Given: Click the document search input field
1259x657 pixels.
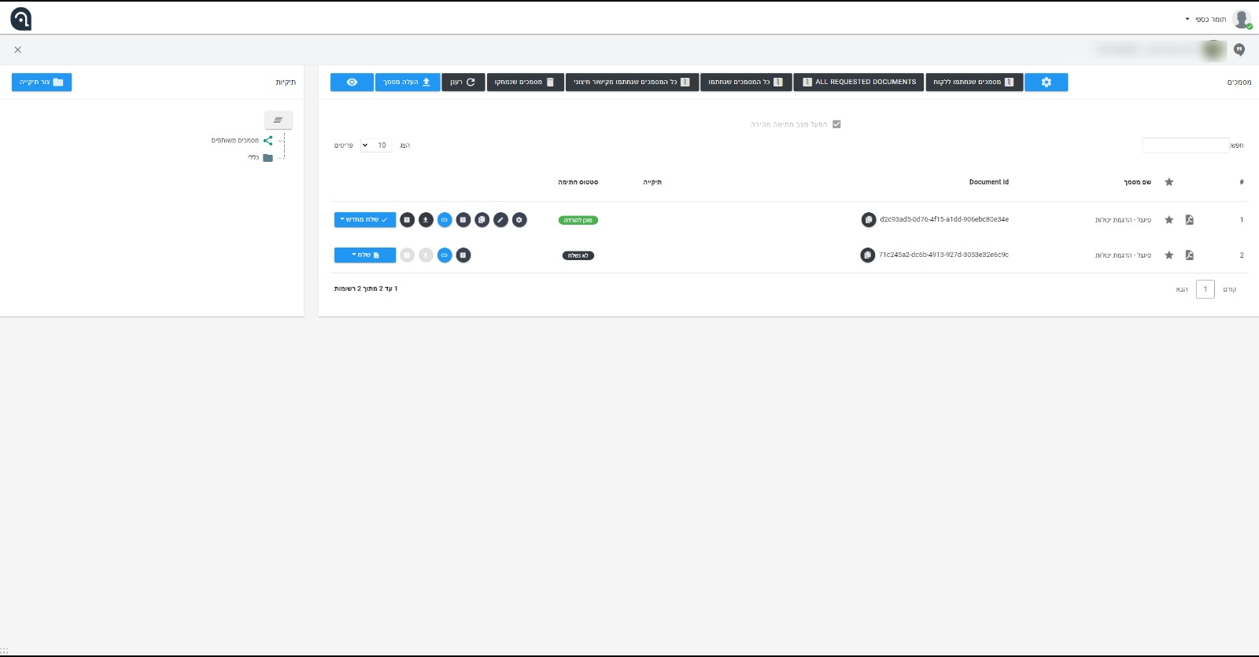Looking at the screenshot, I should (x=1185, y=145).
